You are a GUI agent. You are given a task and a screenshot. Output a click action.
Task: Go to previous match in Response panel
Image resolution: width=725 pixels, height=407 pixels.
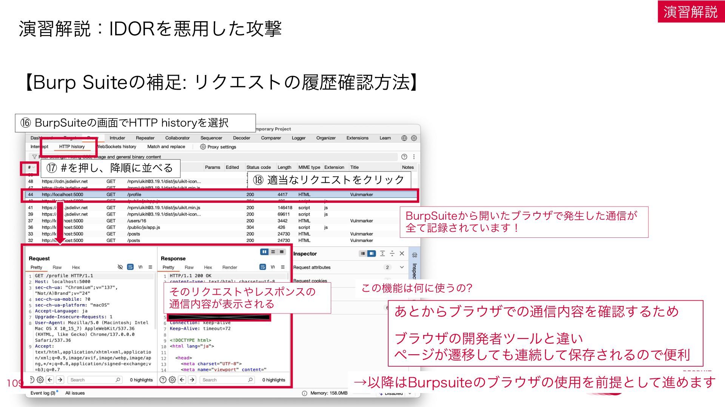(x=182, y=380)
